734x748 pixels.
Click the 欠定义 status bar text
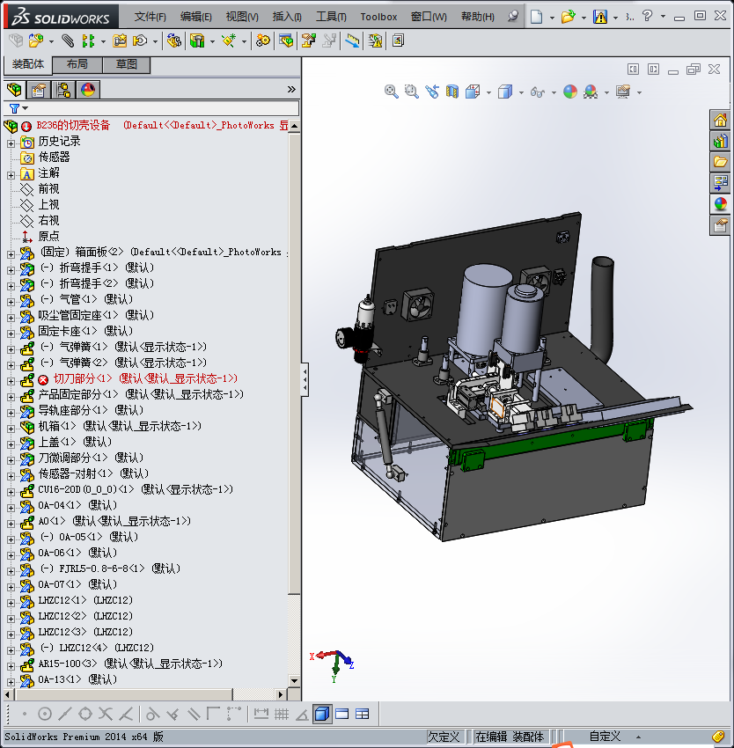tap(444, 737)
